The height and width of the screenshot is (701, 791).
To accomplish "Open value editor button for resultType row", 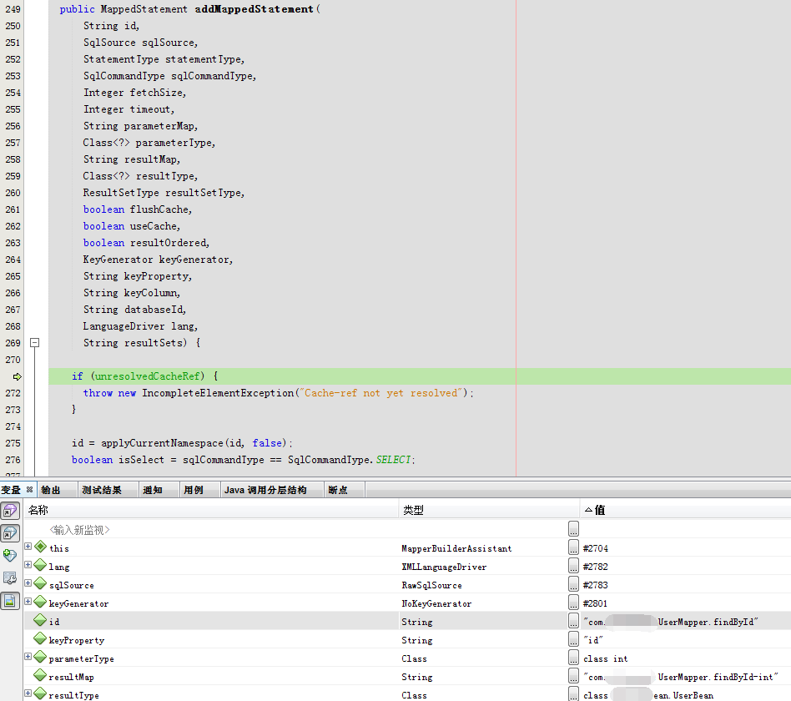I will click(x=573, y=694).
